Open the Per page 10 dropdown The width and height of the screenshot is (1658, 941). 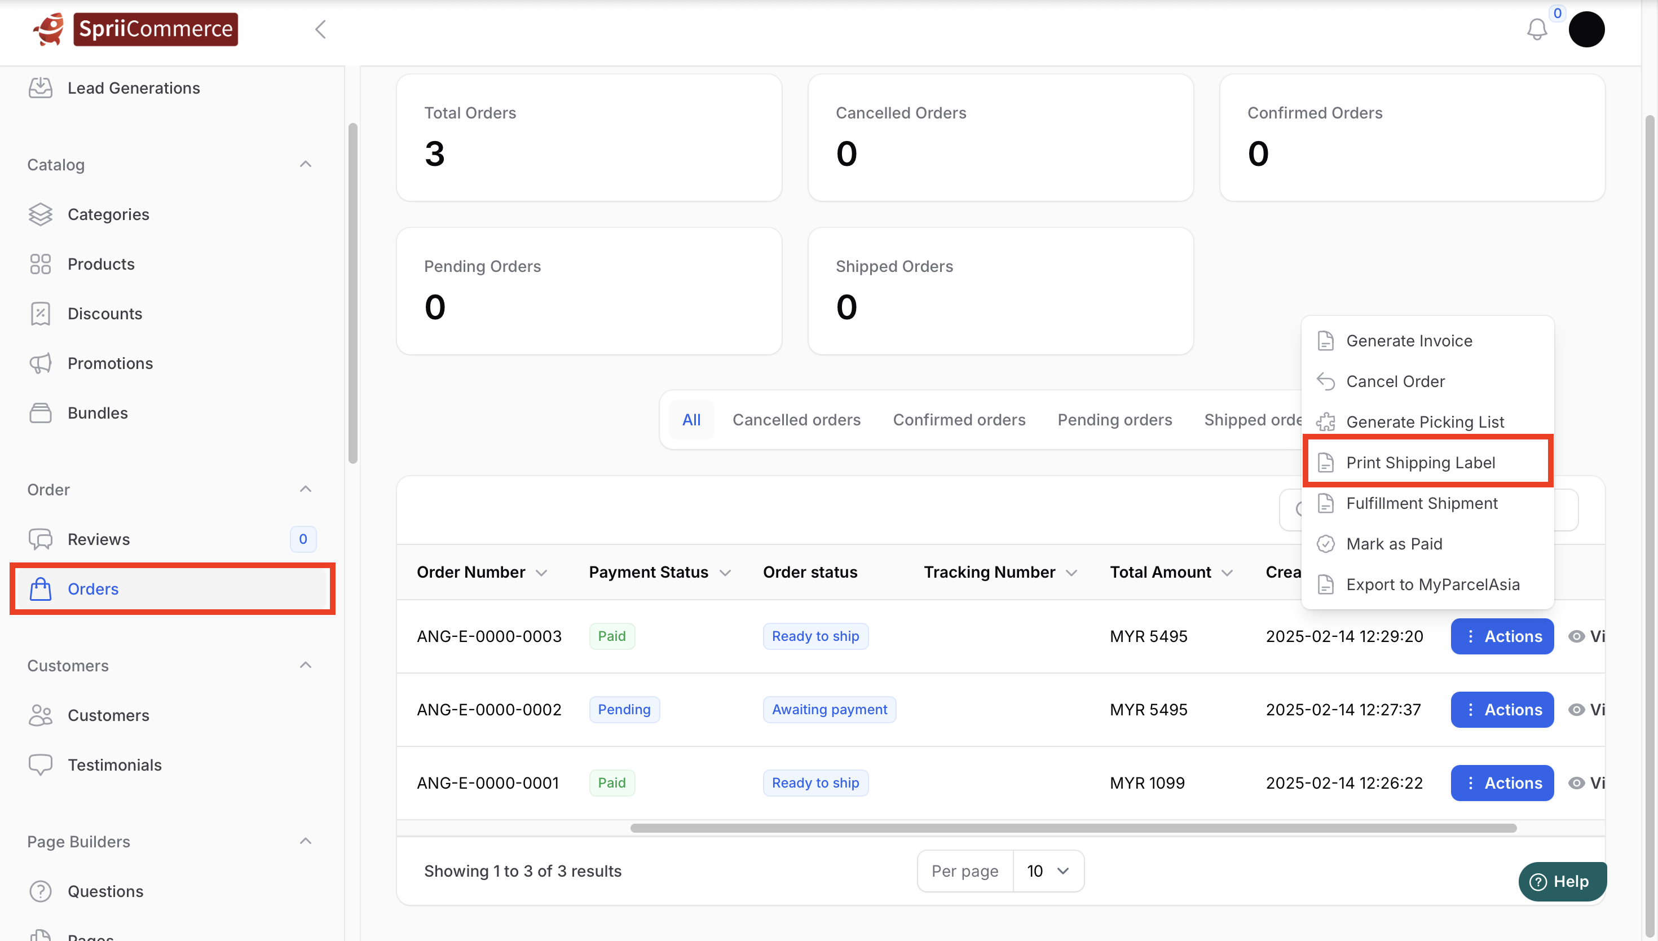point(1048,871)
